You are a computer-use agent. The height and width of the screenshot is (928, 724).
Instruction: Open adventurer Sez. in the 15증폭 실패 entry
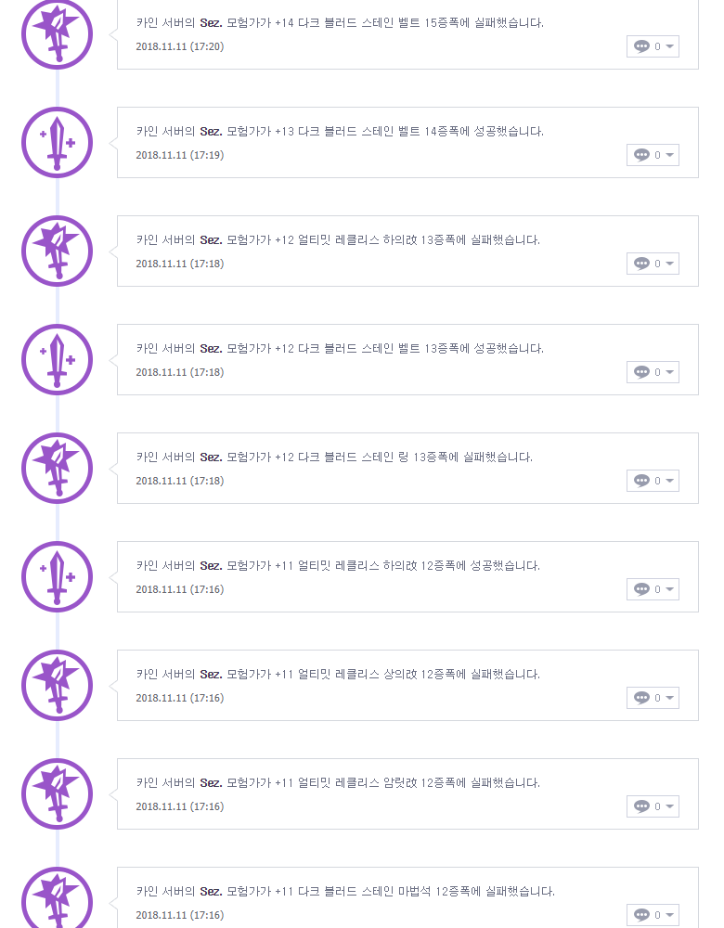(x=211, y=23)
